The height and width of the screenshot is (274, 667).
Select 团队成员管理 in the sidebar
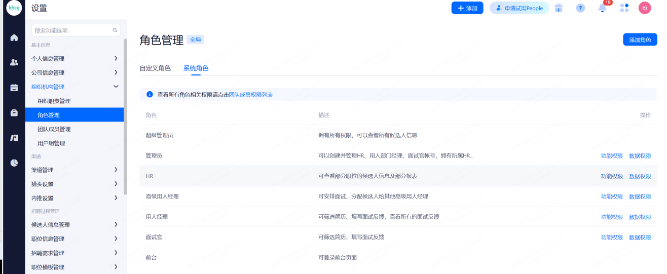[54, 129]
